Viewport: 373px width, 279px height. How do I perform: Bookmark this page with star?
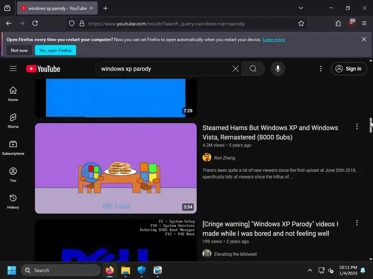coord(301,24)
